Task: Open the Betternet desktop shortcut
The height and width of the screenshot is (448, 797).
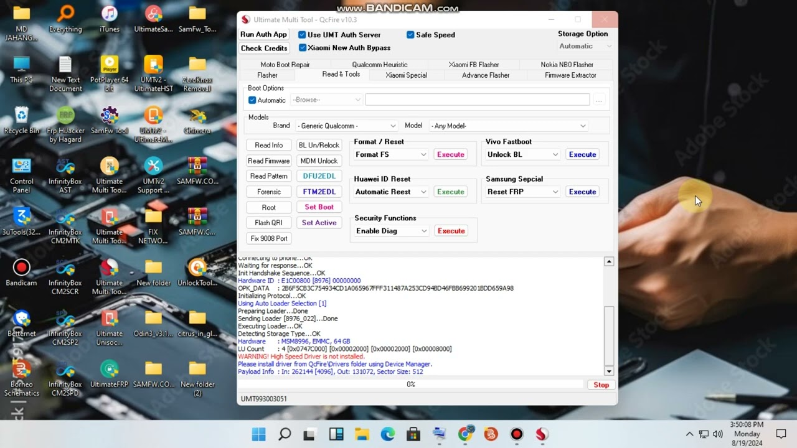Action: coord(21,324)
